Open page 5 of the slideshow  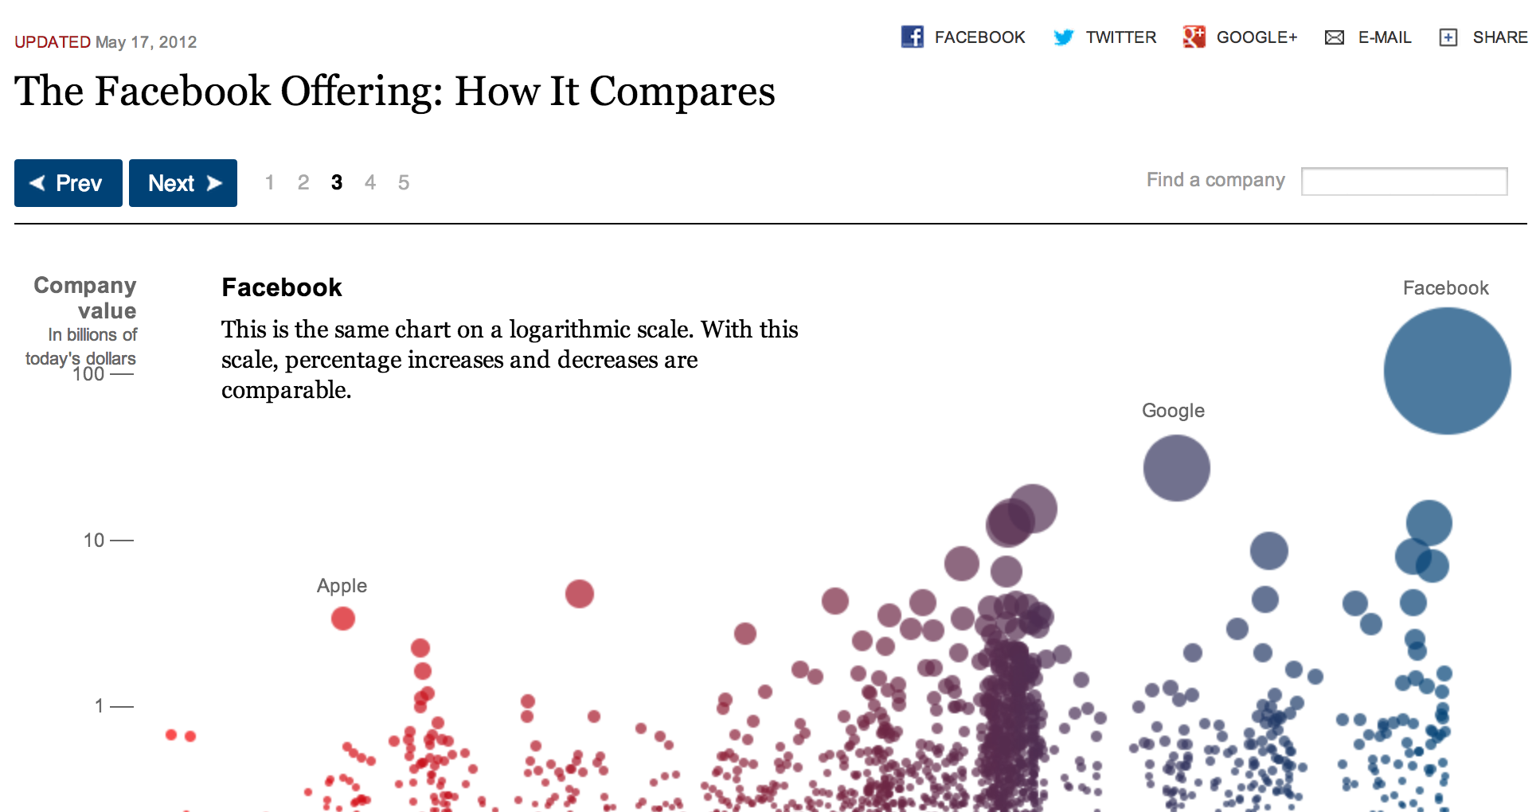click(x=404, y=182)
